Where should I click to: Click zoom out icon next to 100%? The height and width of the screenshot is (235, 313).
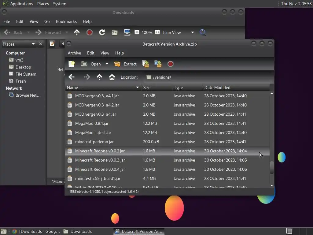tap(137, 32)
